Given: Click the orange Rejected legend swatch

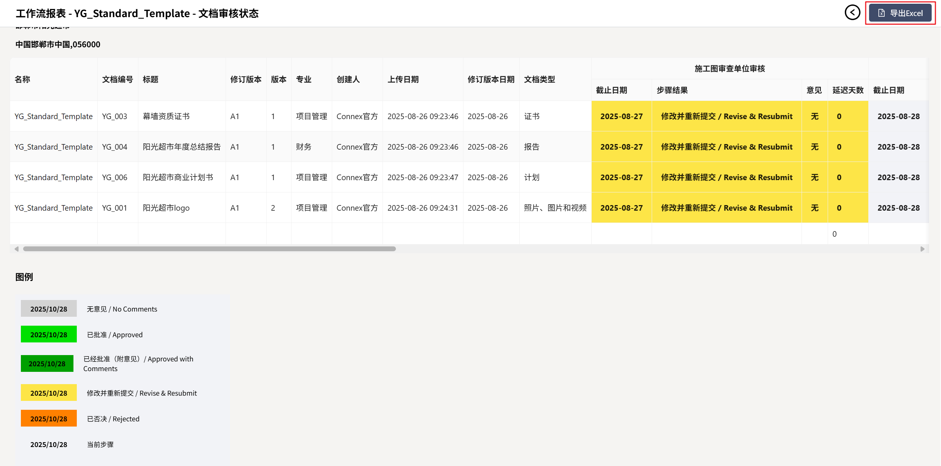Looking at the screenshot, I should 48,418.
